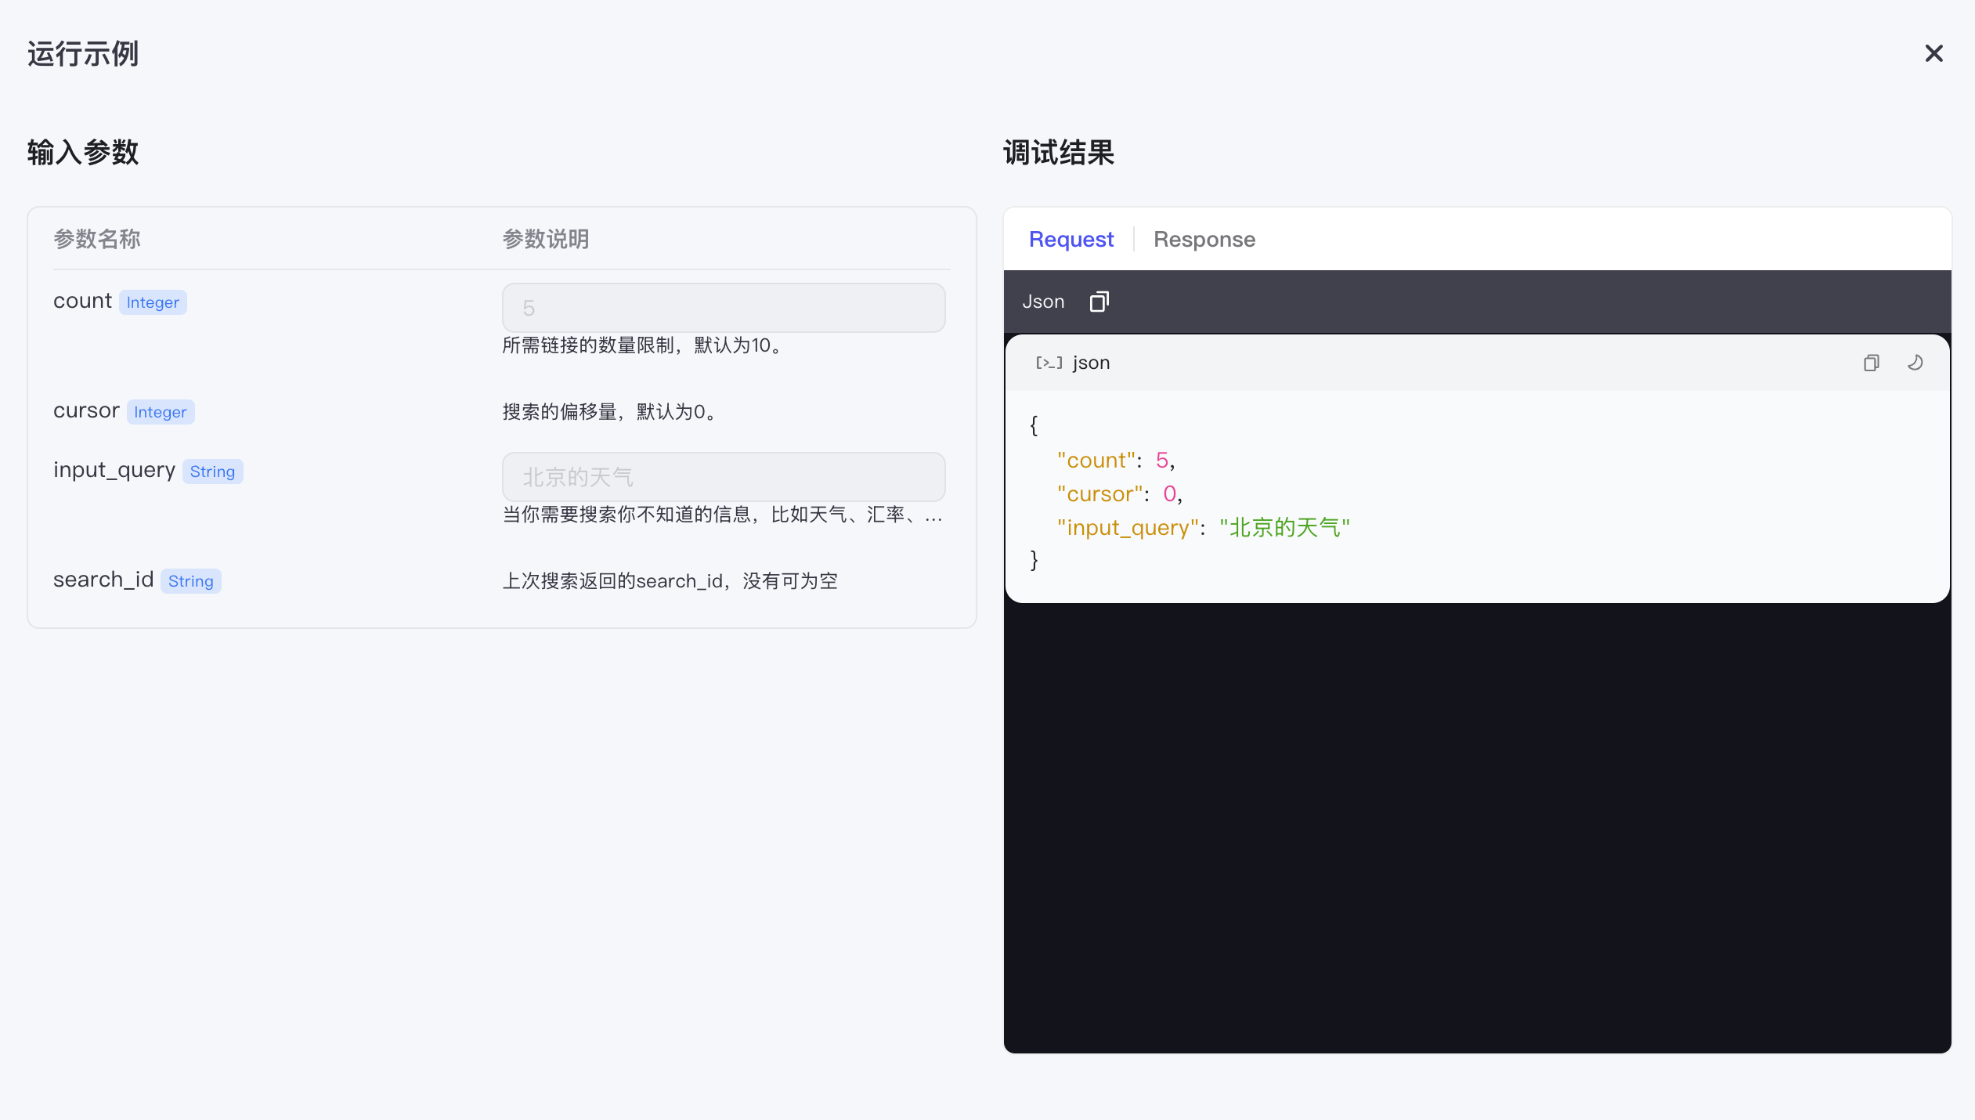Screen dimensions: 1975x1120
Task: Toggle dark theme with the moon icon
Action: coord(1915,363)
